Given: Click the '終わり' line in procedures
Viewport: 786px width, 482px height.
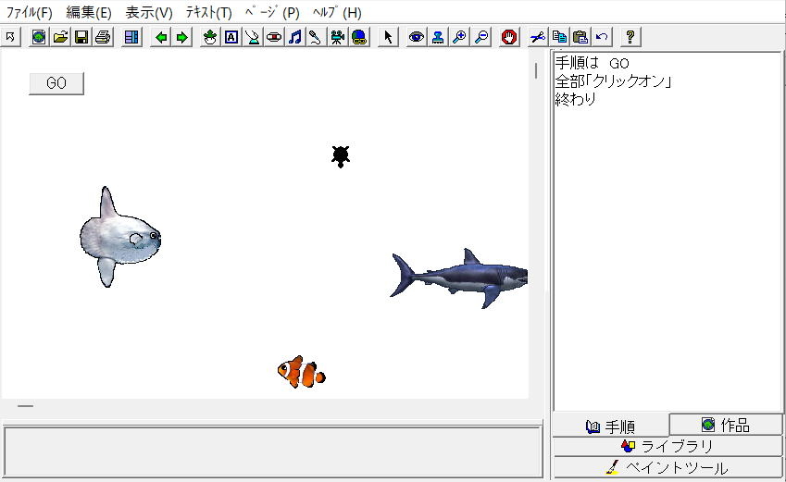Looking at the screenshot, I should (x=576, y=99).
